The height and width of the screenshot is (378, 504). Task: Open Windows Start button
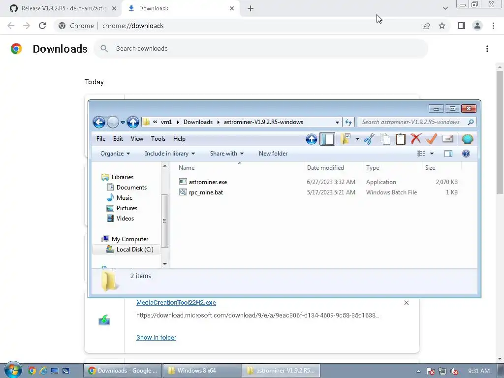point(13,370)
